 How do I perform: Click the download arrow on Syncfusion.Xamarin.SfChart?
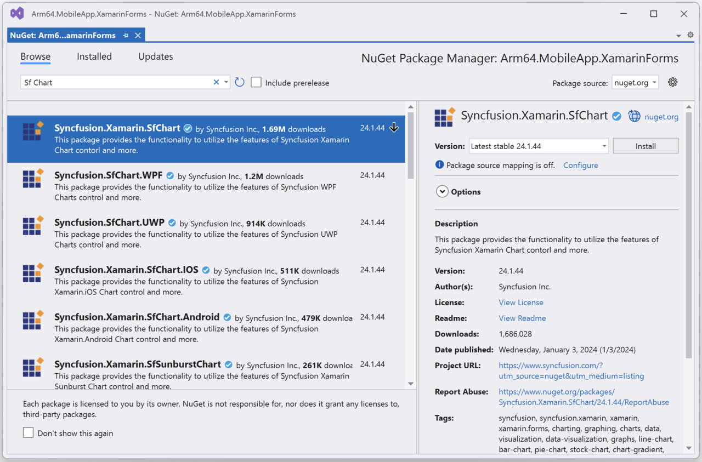point(394,128)
